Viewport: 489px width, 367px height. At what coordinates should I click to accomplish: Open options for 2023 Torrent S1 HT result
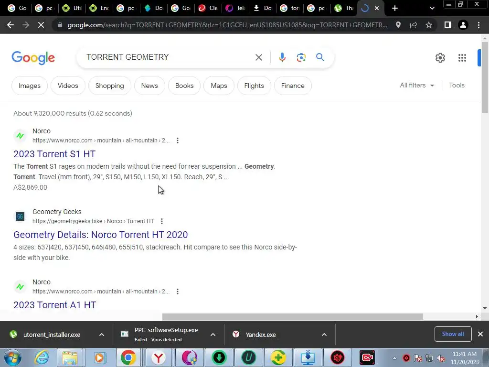pyautogui.click(x=178, y=140)
